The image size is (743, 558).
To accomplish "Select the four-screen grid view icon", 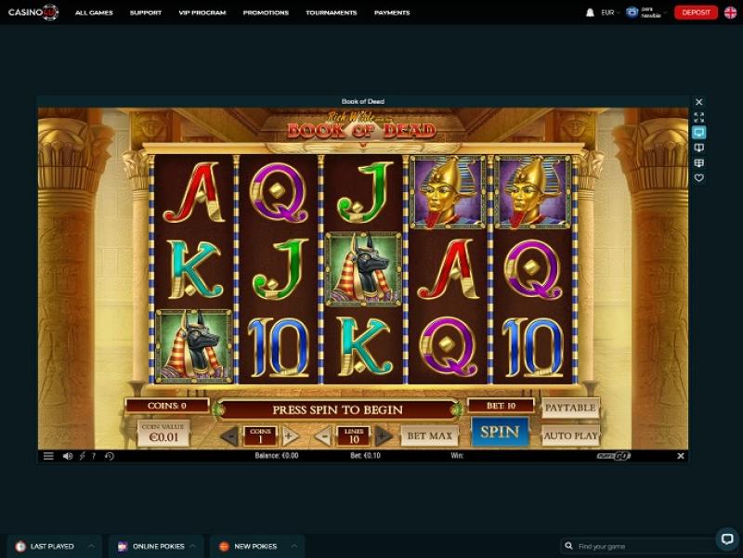I will pyautogui.click(x=699, y=163).
